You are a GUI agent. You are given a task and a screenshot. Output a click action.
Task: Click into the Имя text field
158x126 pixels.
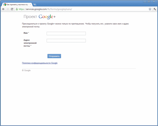tap(66, 33)
